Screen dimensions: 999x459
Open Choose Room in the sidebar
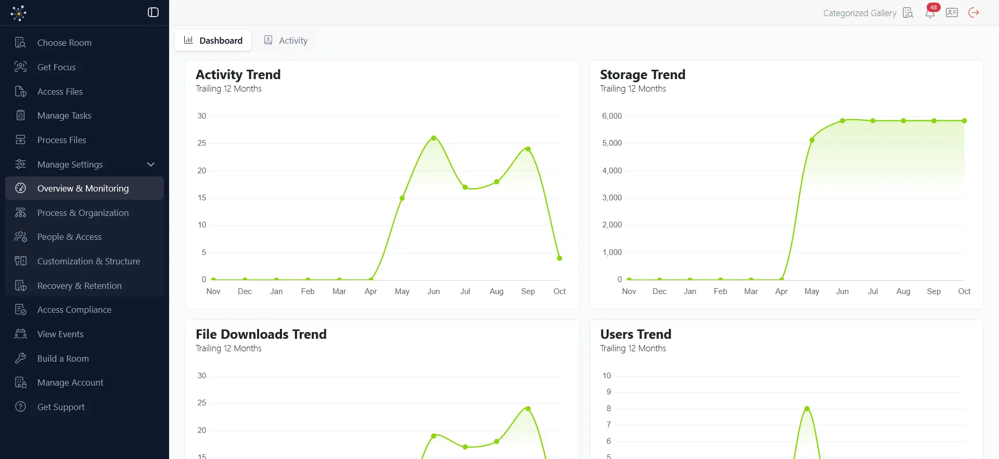click(x=84, y=43)
